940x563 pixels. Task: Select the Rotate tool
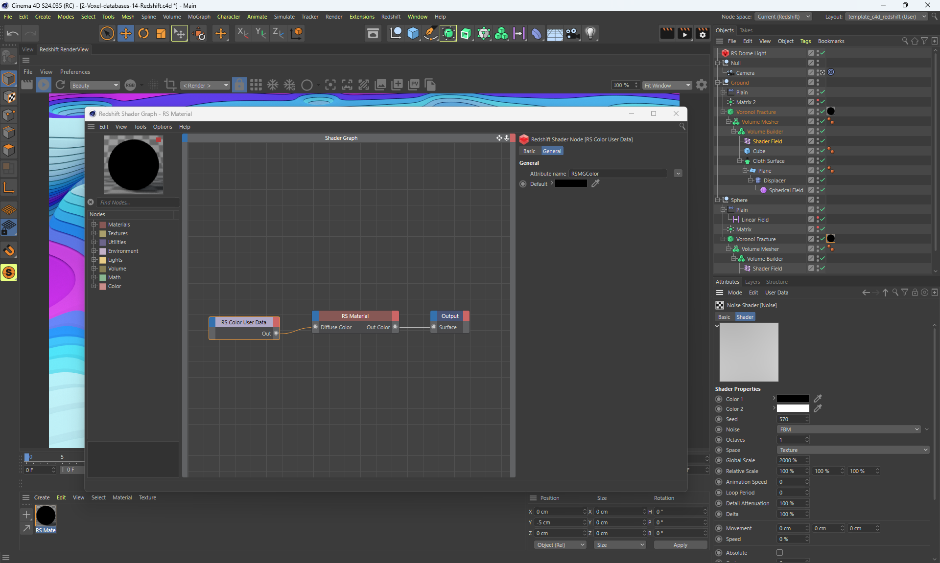click(143, 33)
